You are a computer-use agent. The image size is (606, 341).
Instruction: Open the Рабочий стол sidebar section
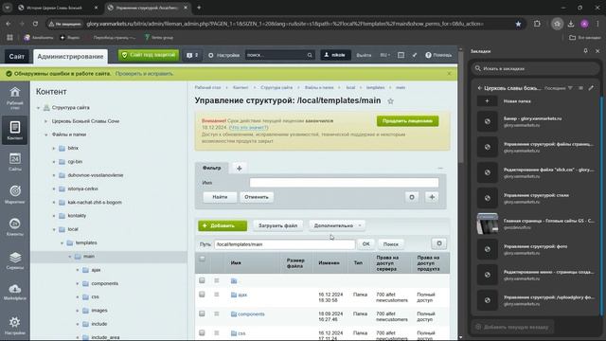[15, 98]
